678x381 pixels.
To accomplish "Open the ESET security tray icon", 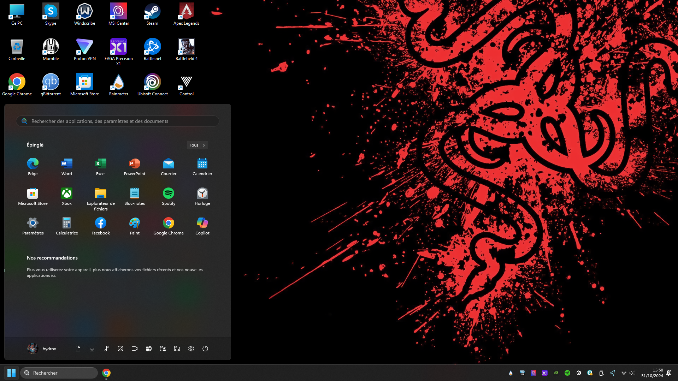I will pos(590,373).
